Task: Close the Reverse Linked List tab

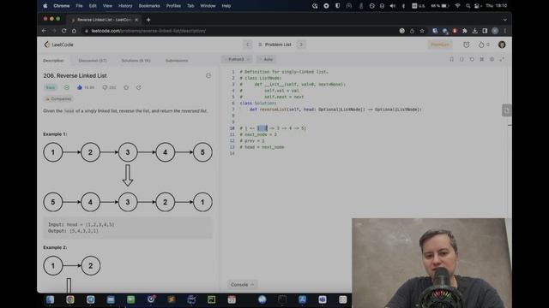Action: 136,20
